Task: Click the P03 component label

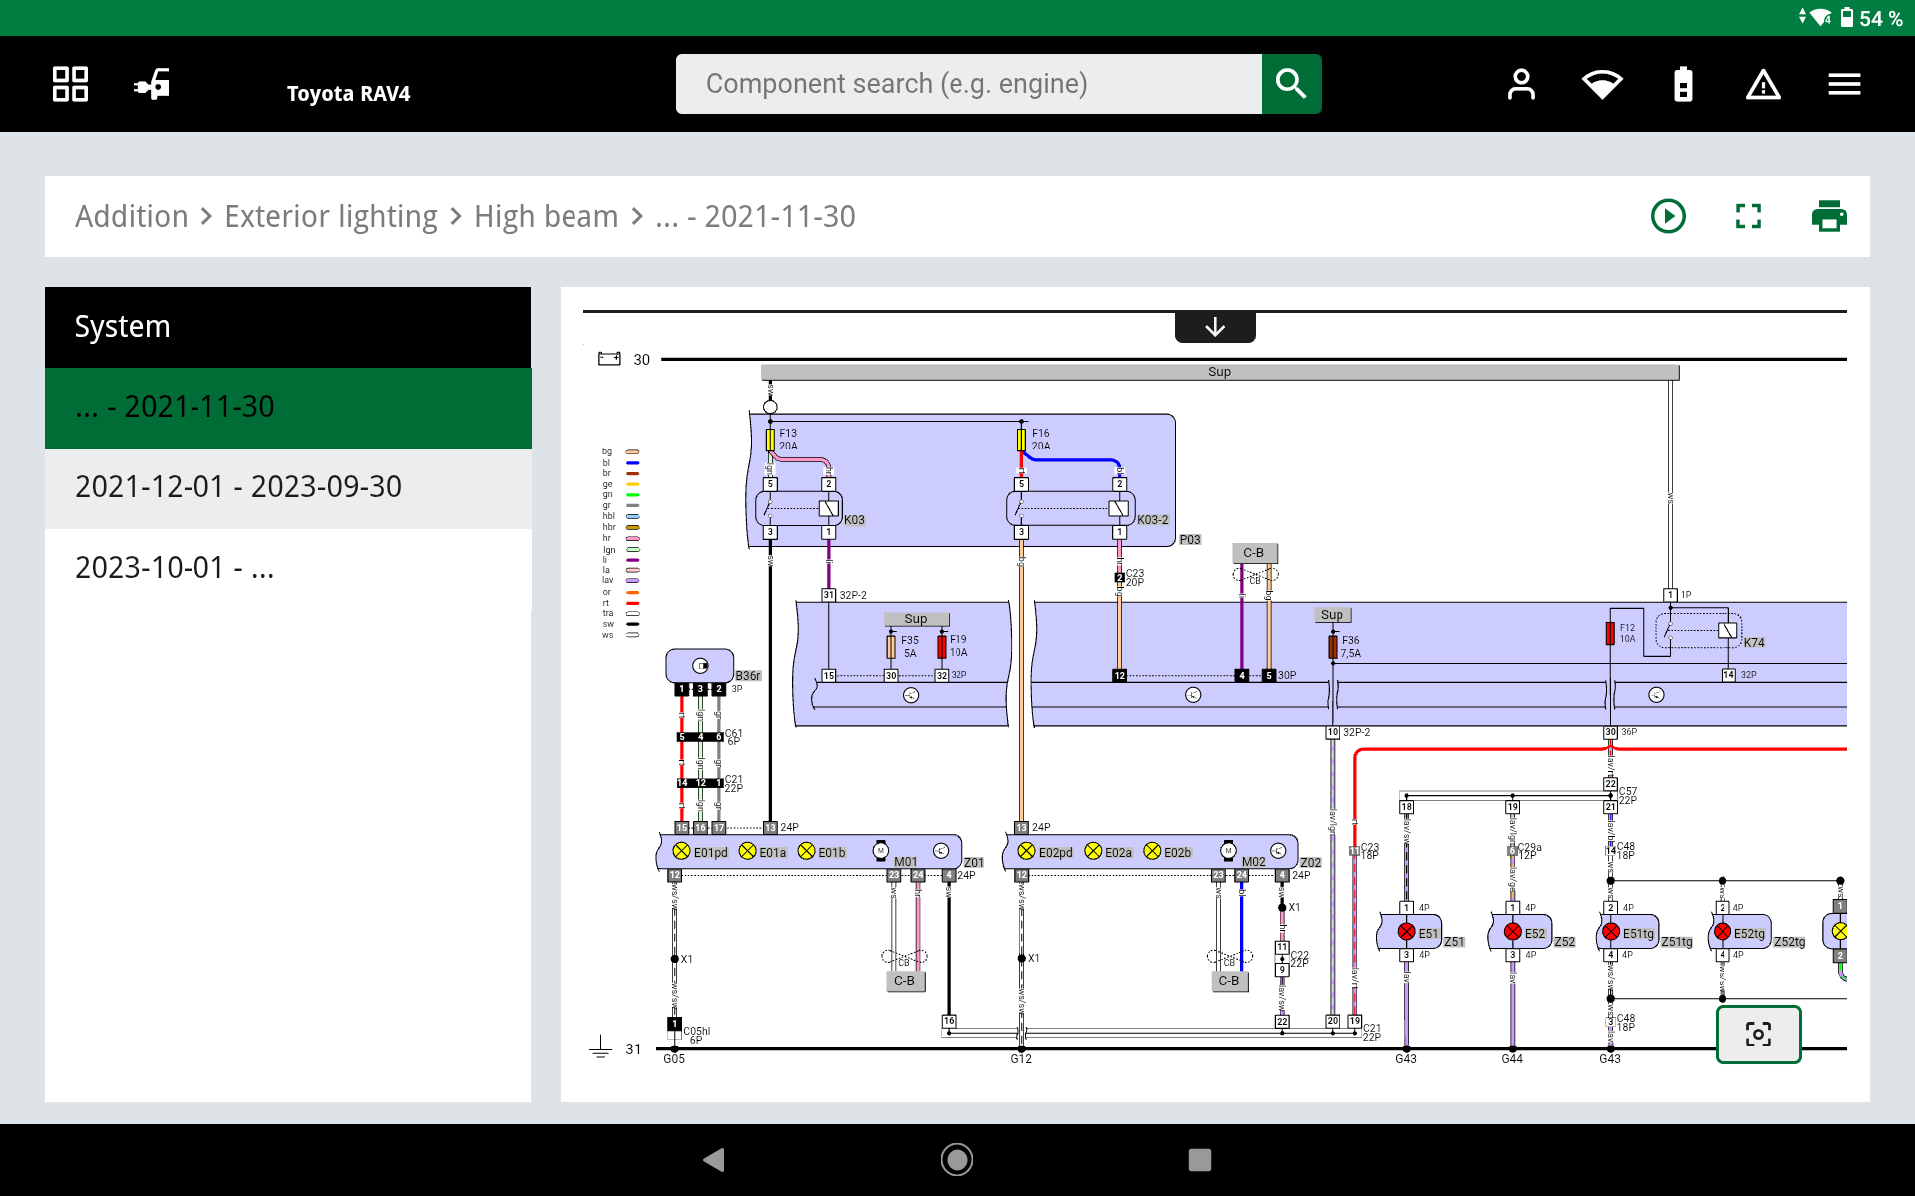Action: point(1190,539)
